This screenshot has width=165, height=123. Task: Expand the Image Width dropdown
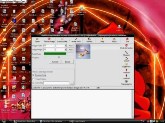pos(66,46)
